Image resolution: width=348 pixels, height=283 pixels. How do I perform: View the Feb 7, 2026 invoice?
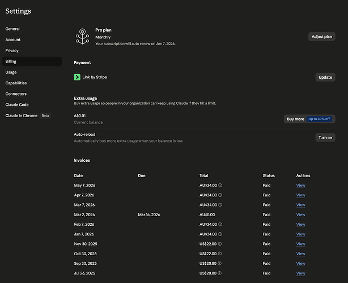click(x=301, y=224)
